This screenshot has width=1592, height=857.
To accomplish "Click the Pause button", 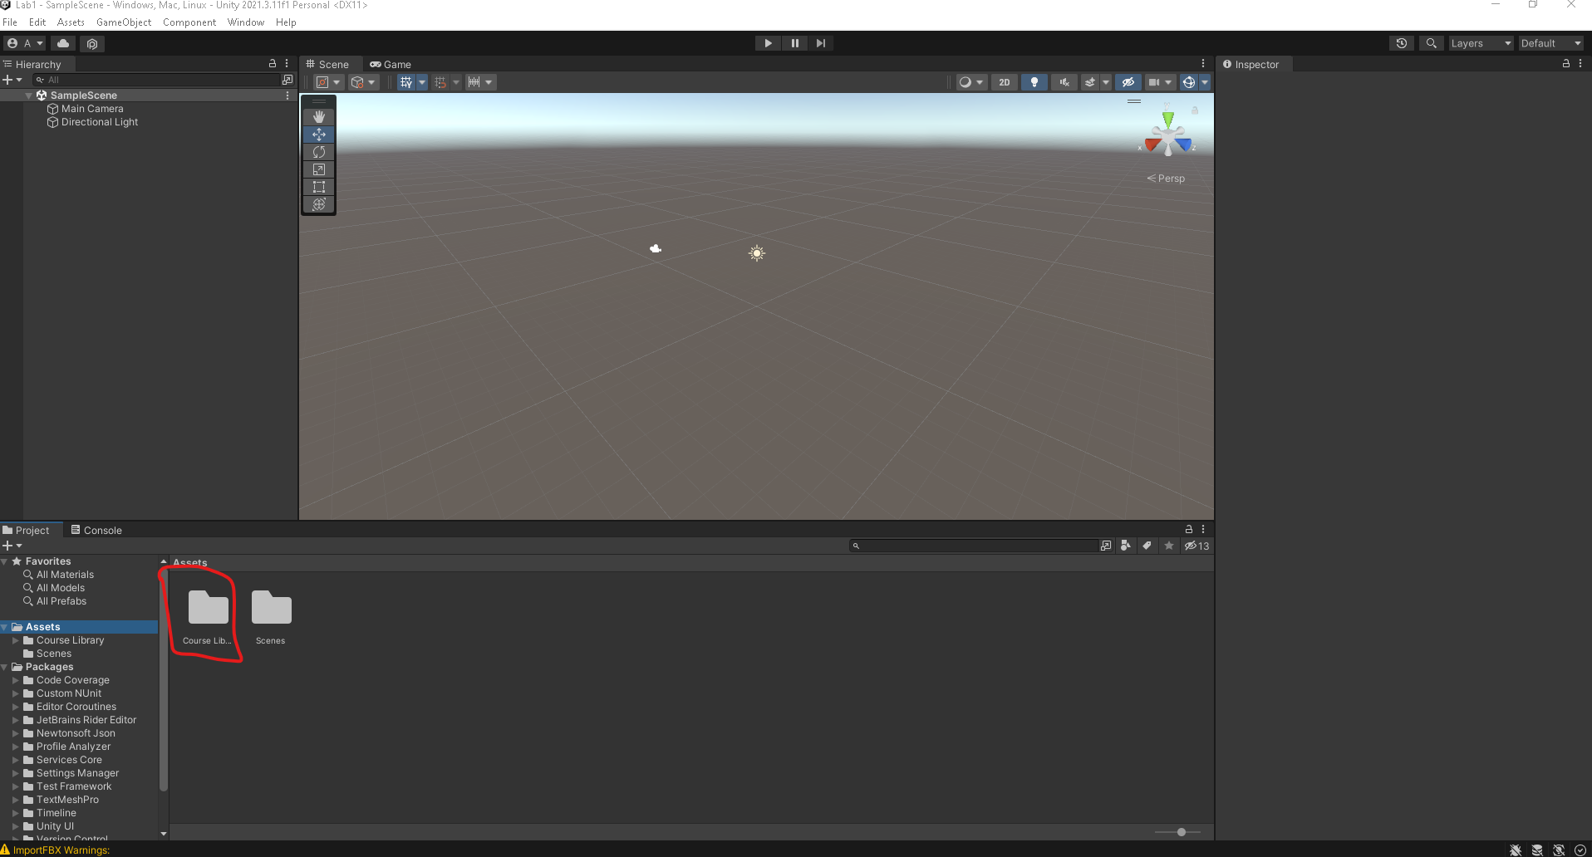I will [x=794, y=43].
